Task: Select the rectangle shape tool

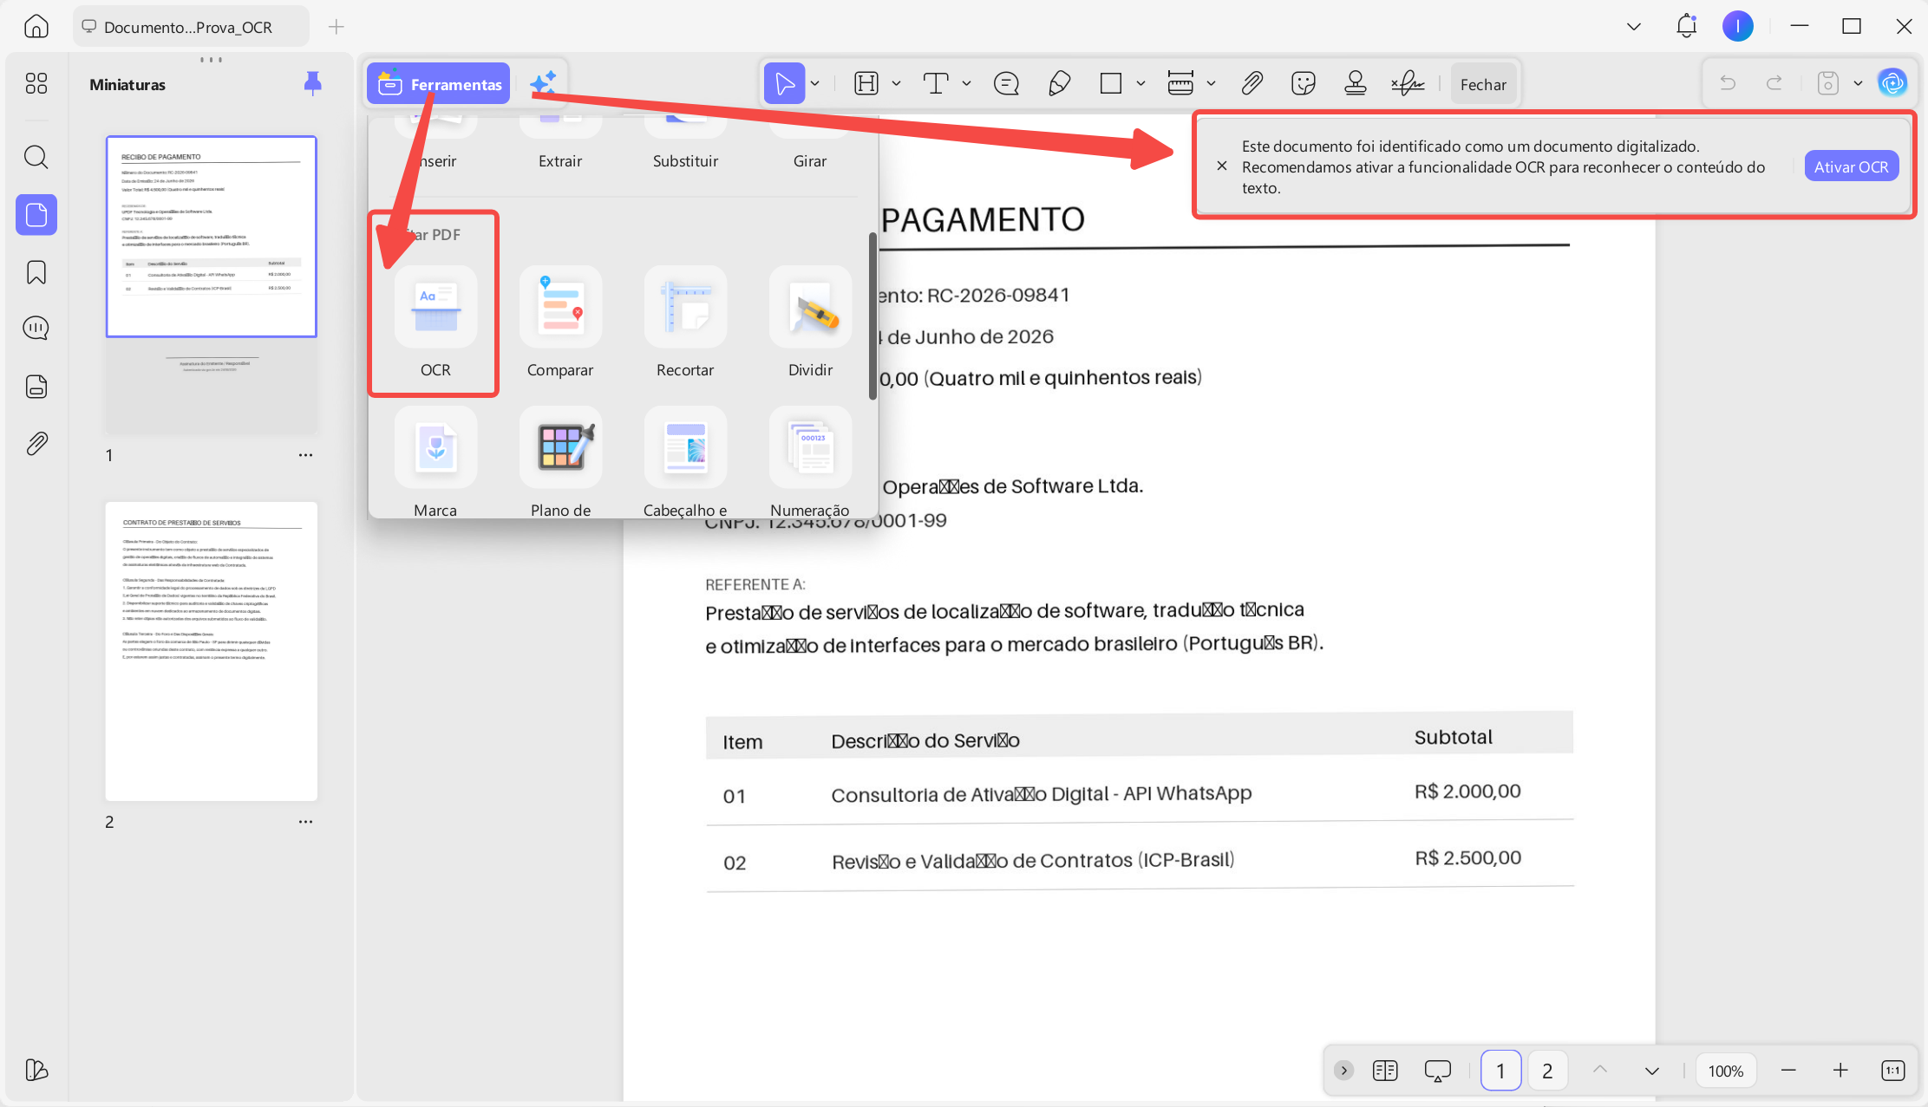Action: [x=1110, y=84]
